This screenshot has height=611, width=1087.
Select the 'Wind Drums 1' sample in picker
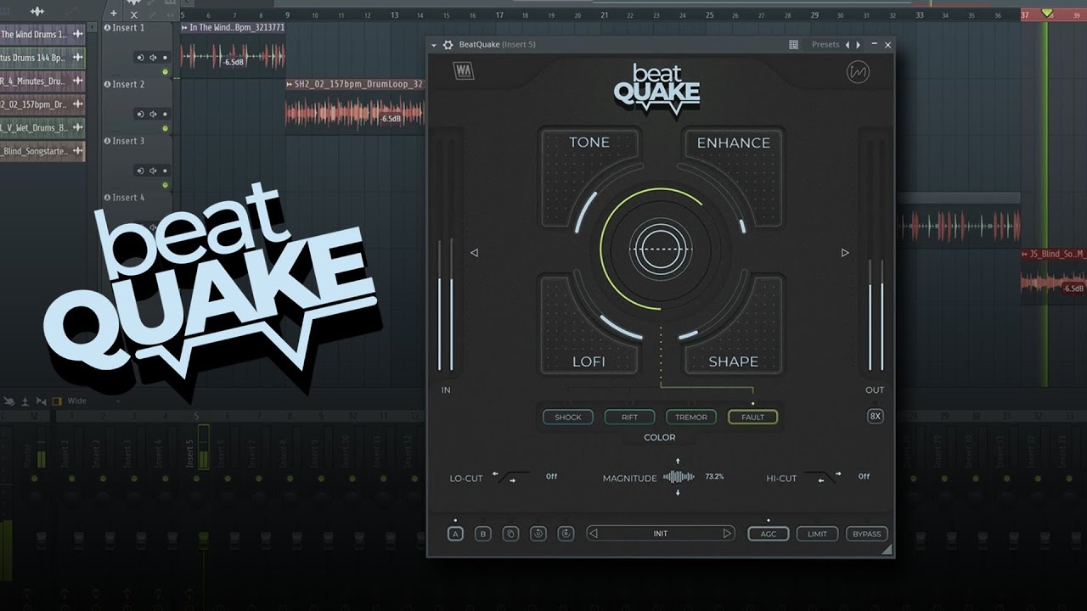(x=42, y=34)
